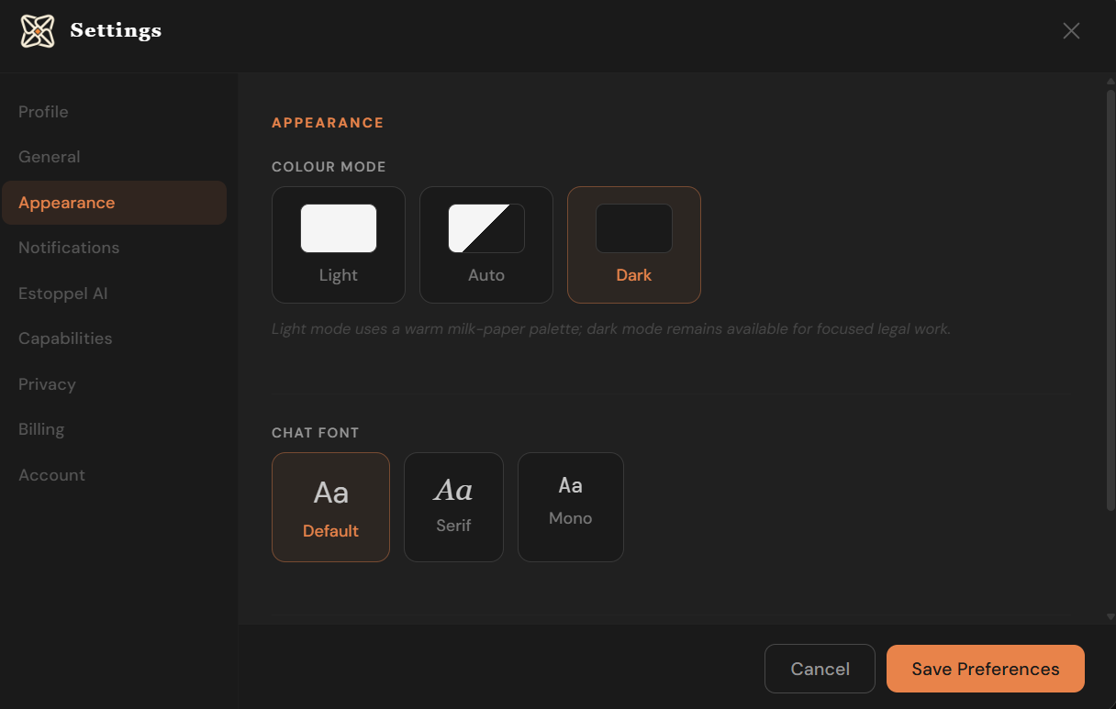Click the COLOUR MODE label
Image resolution: width=1116 pixels, height=709 pixels.
pos(329,167)
